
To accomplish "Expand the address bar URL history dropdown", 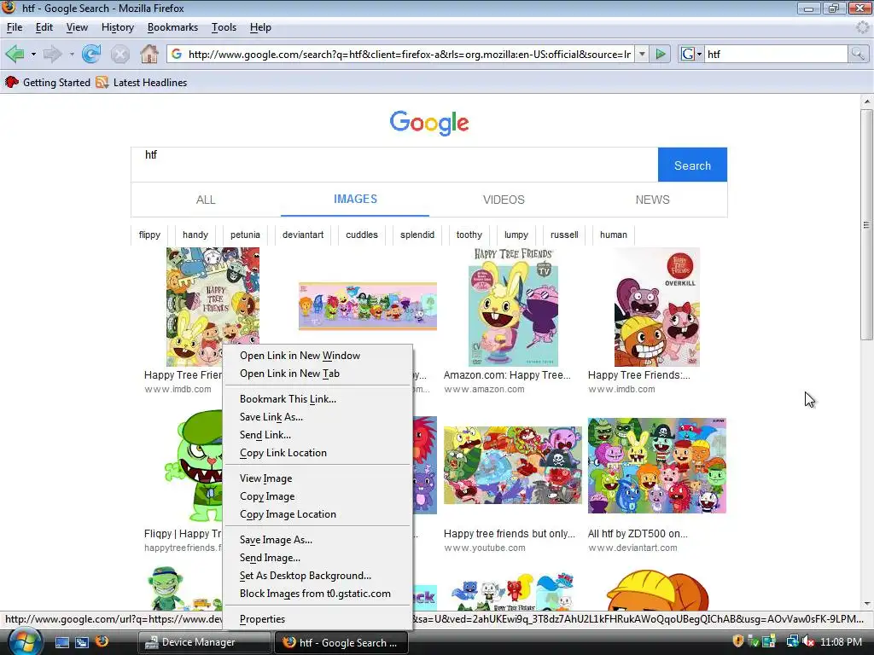I will (642, 54).
